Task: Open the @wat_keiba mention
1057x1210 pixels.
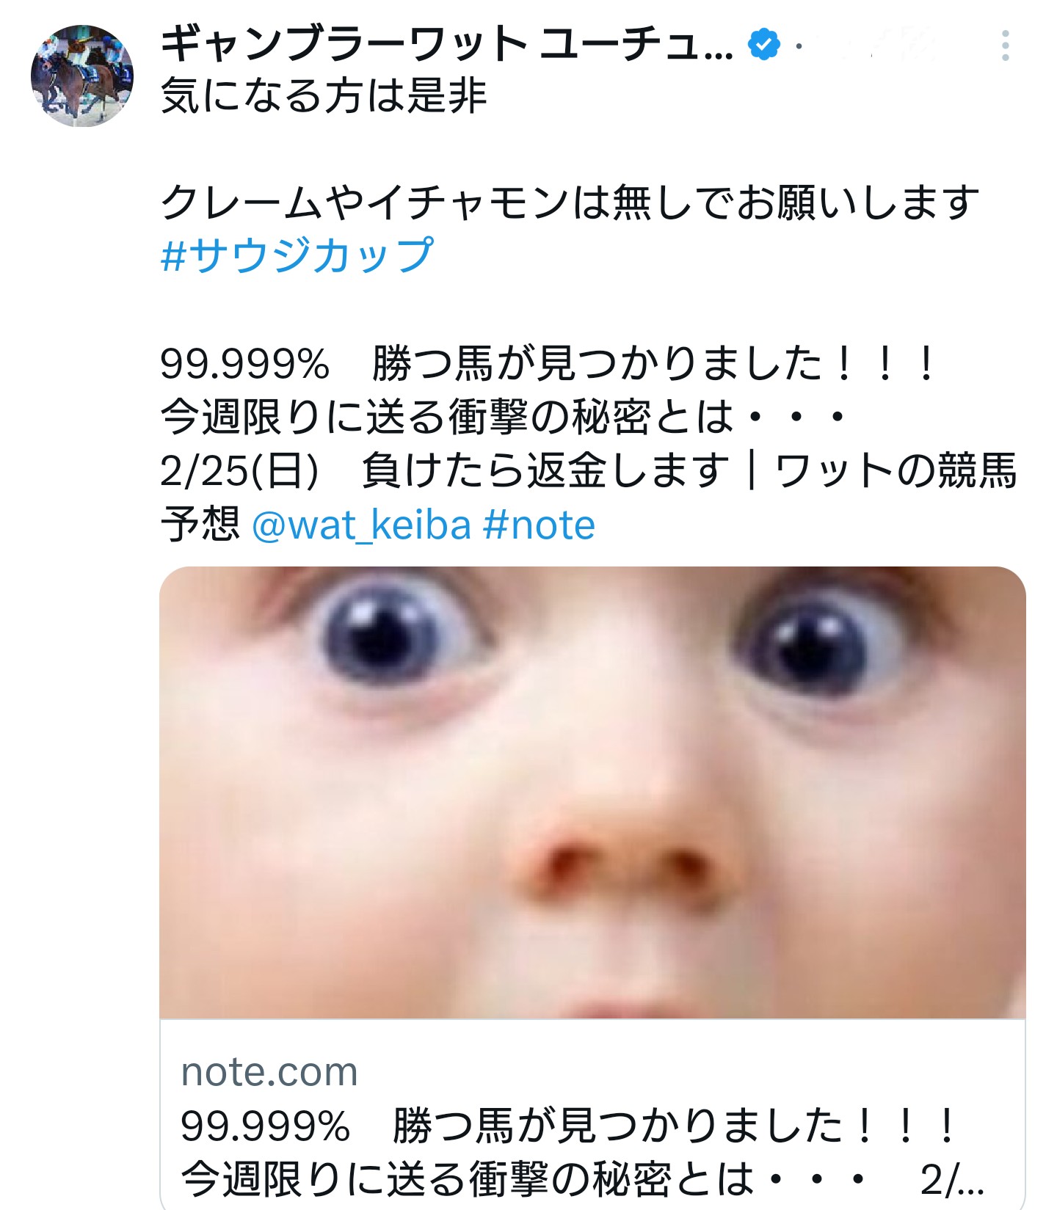Action: pos(361,525)
